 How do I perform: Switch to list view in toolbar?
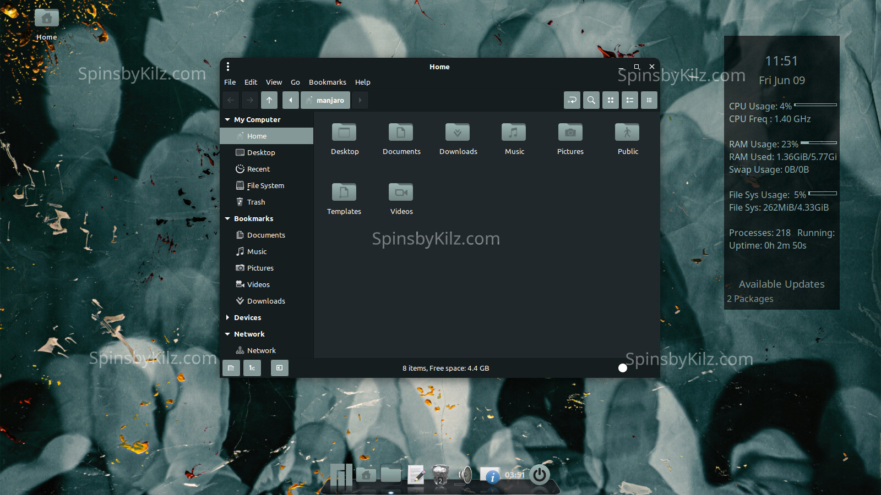click(x=629, y=100)
